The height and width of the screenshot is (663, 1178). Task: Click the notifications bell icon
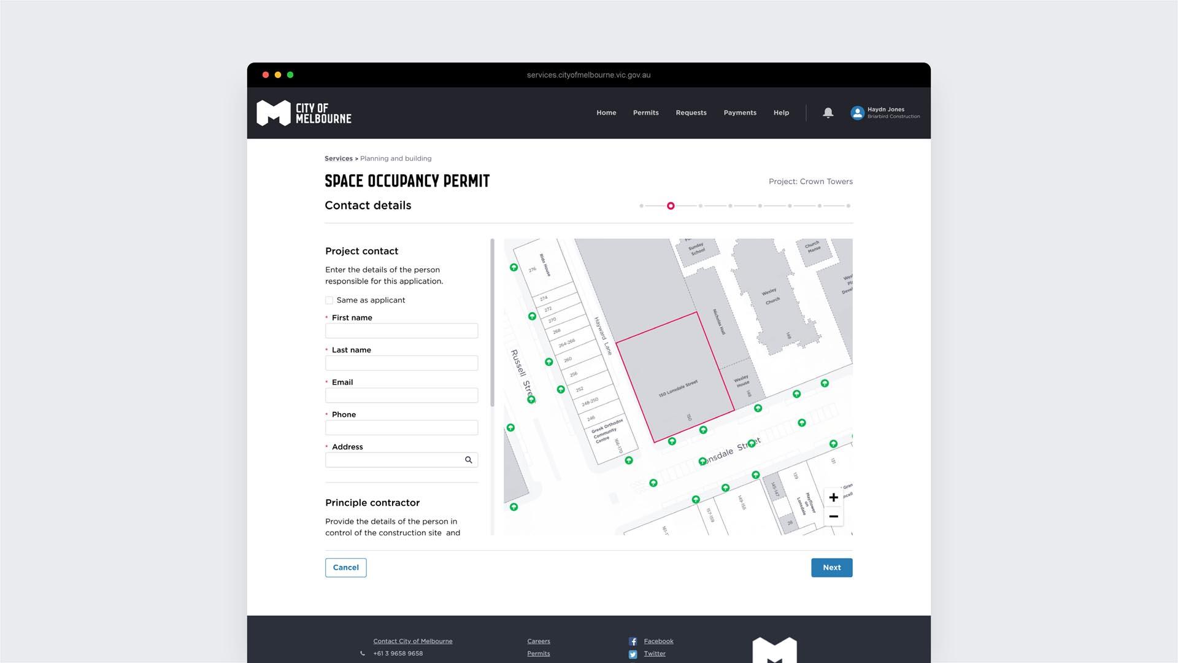[828, 112]
